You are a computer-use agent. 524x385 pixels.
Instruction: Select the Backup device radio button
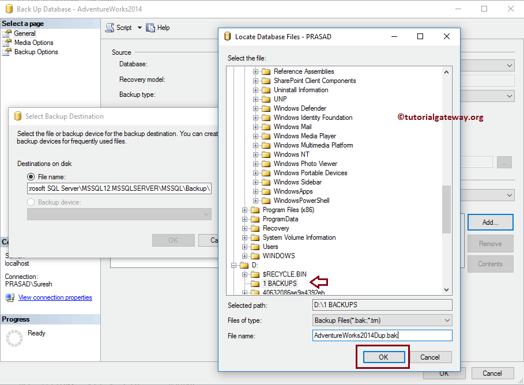pos(31,202)
